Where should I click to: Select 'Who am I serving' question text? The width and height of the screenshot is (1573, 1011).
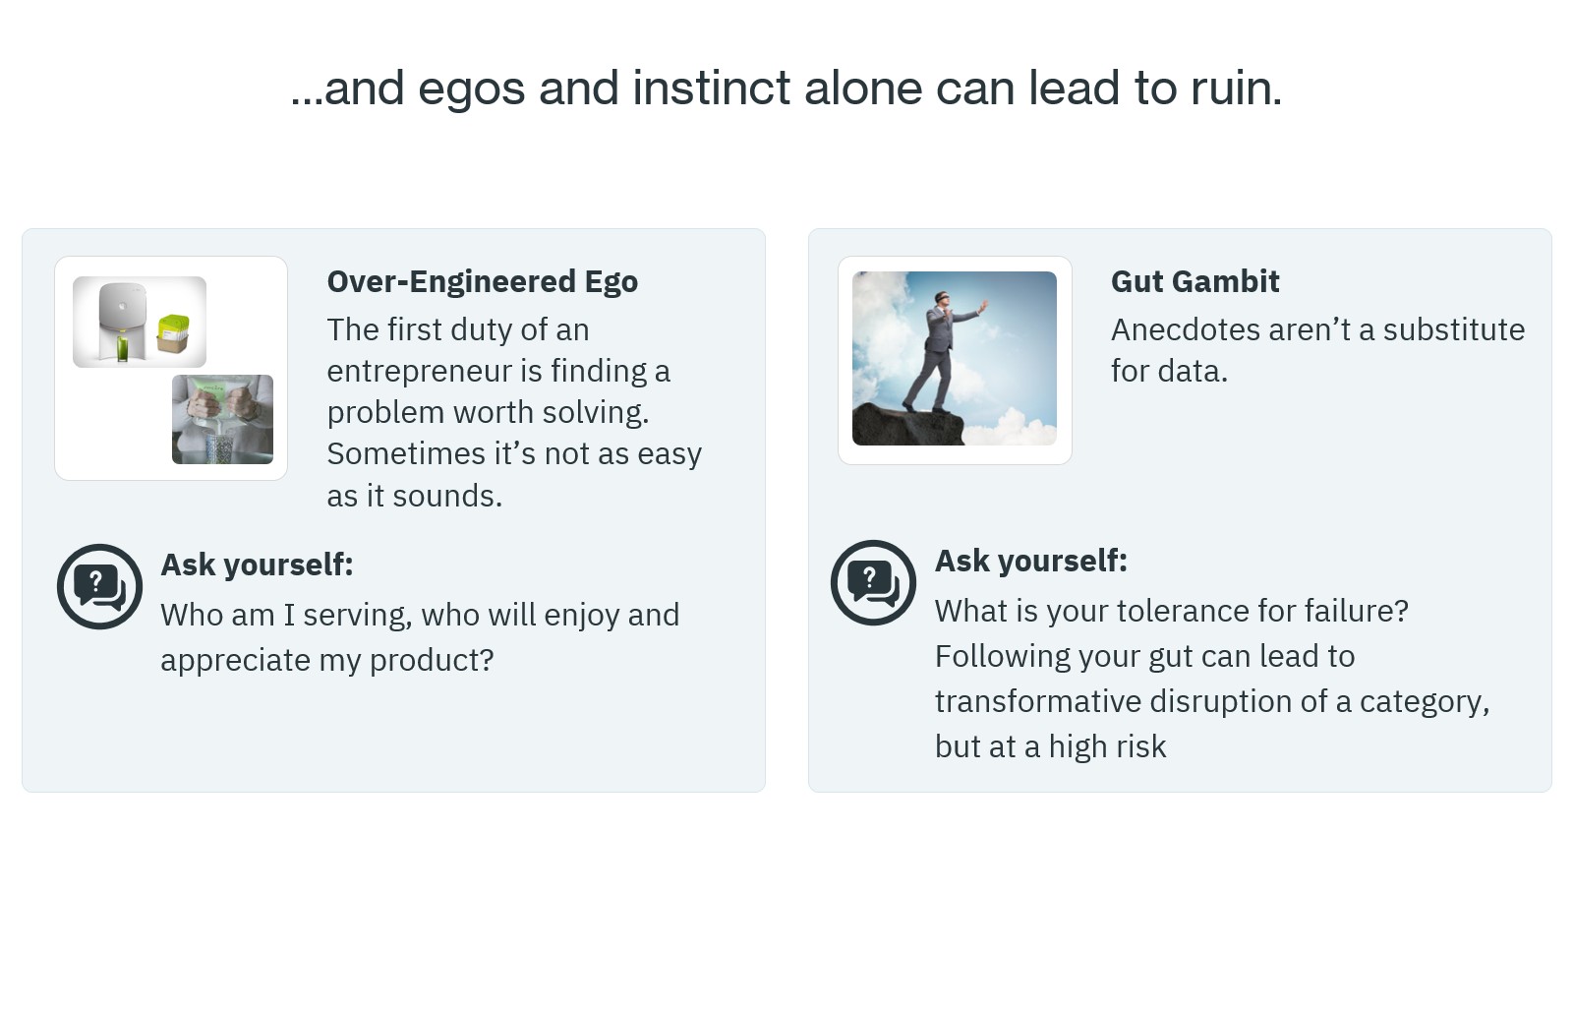[x=420, y=637]
